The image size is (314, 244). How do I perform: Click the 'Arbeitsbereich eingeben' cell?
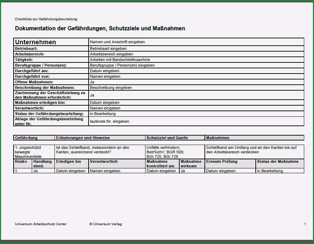coord(196,54)
